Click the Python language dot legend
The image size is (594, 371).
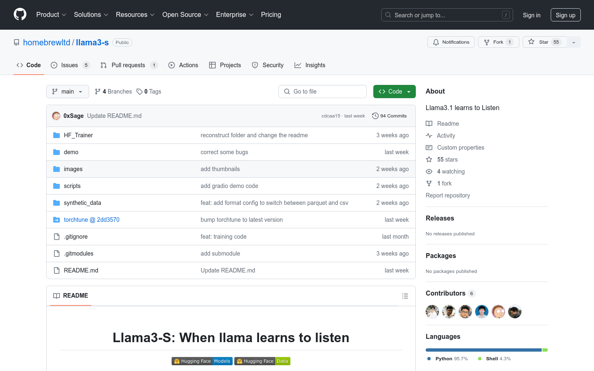(429, 359)
